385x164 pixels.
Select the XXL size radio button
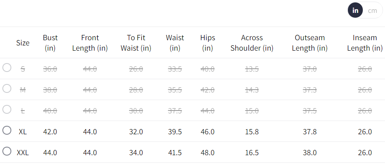[7, 151]
